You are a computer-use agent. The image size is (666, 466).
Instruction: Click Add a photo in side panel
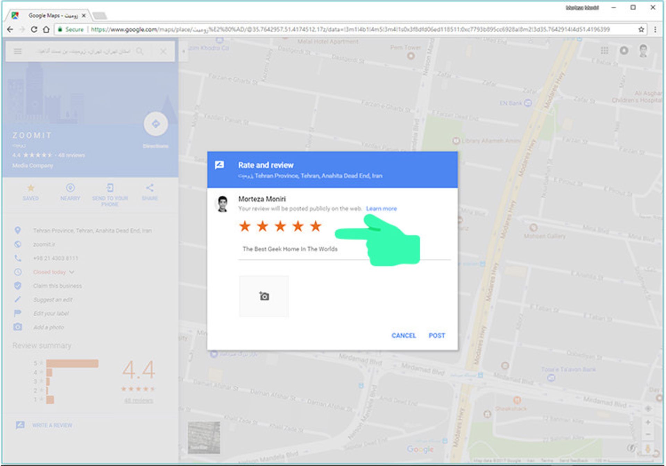pos(49,327)
